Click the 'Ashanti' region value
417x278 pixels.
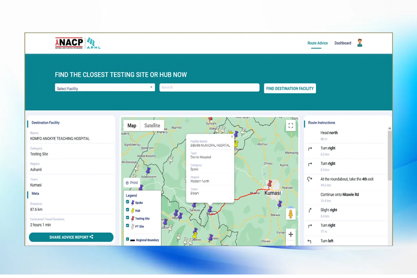coord(36,170)
